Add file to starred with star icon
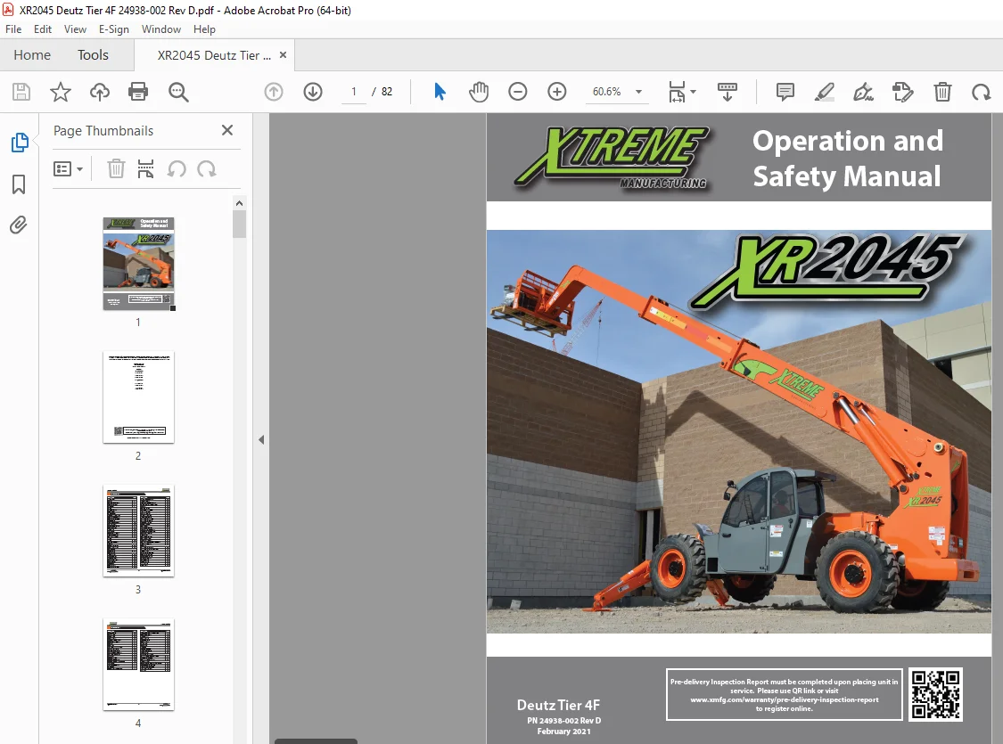The width and height of the screenshot is (1003, 744). pyautogui.click(x=61, y=92)
